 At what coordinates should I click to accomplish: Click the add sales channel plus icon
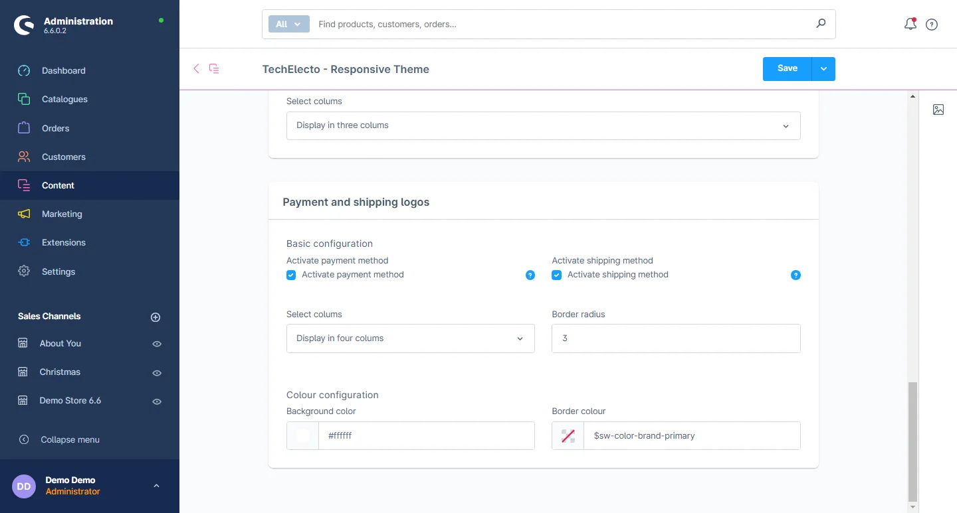pos(156,317)
